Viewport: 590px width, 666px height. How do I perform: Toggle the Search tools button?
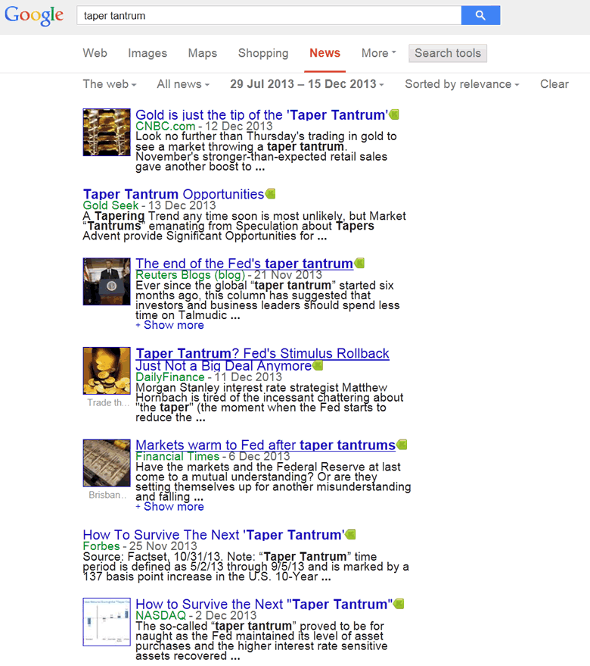(x=448, y=53)
